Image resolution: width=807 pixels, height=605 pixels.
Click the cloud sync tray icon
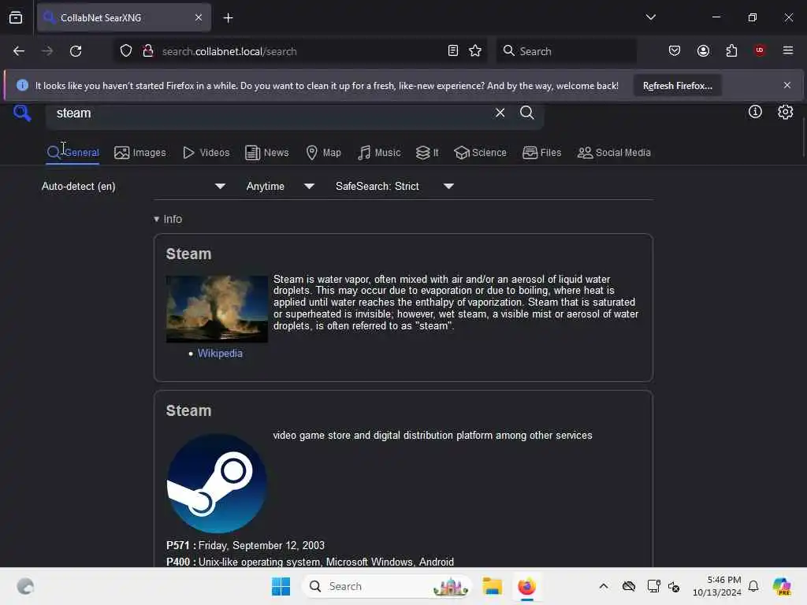click(x=628, y=586)
